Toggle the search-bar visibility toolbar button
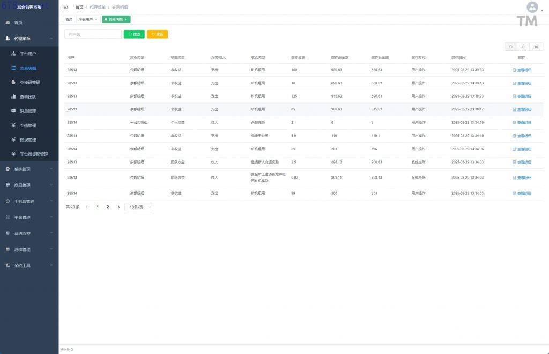 (x=511, y=47)
